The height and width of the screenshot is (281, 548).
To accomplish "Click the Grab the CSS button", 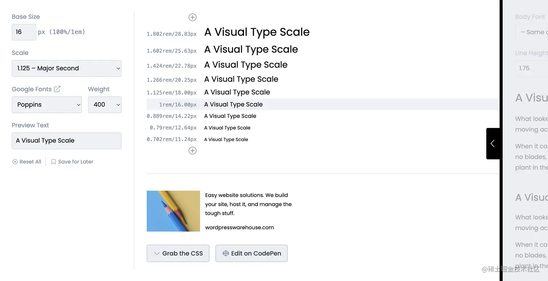I will 178,253.
